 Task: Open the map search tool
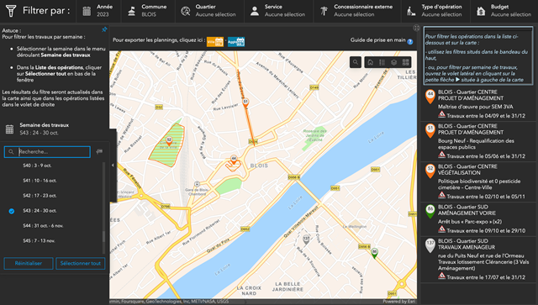click(x=356, y=62)
